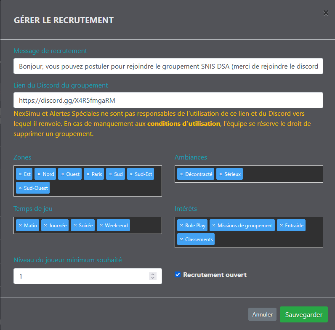Screen dimensions: 335x330
Task: Close the Gérer le recrutement dialog
Action: click(326, 13)
